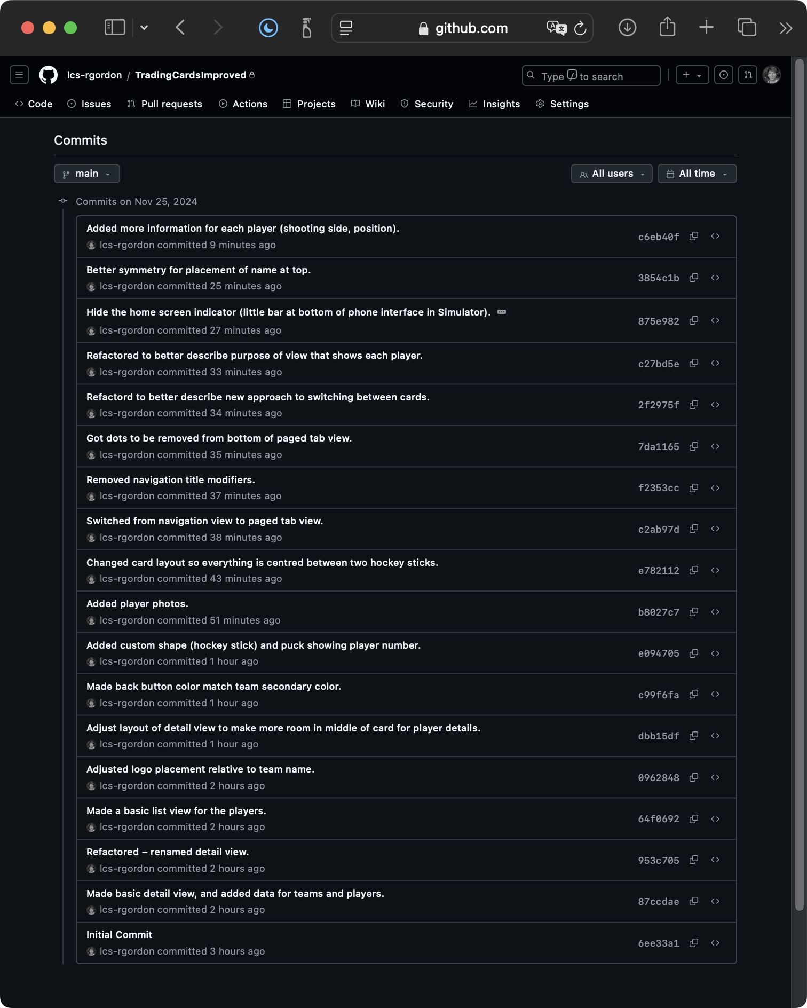Copy full SHA for commit c6eb40f

click(694, 236)
